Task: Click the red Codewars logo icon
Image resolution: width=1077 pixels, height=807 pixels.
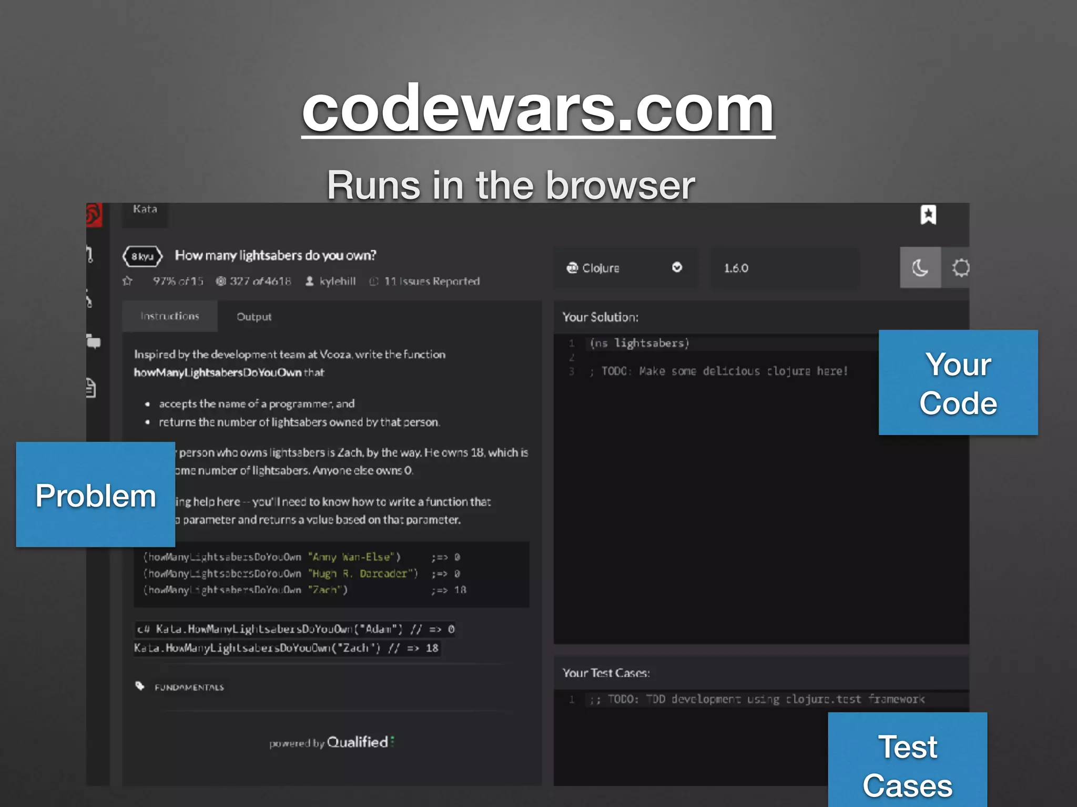Action: click(x=94, y=215)
